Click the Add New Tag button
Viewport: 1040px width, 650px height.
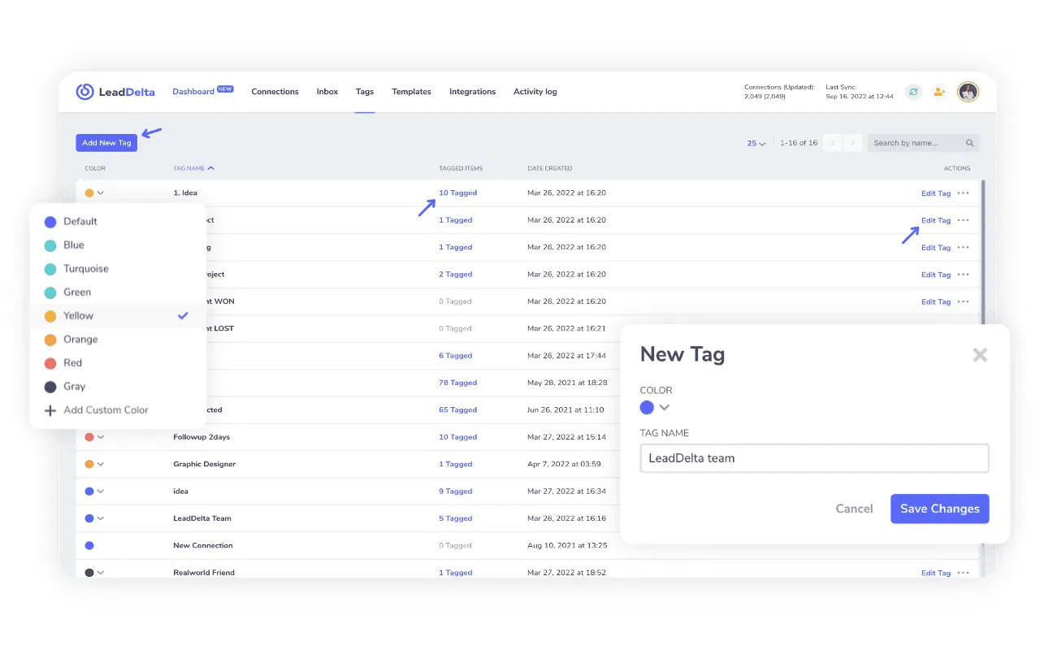coord(106,143)
